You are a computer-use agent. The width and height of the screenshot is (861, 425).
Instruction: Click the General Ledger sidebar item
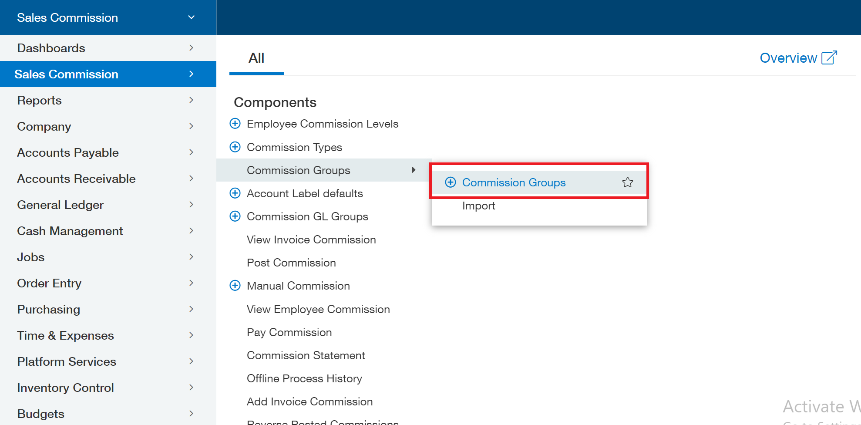click(x=108, y=205)
